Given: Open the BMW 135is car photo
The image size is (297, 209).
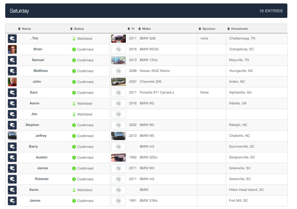Looking at the screenshot, I should coord(118,60).
